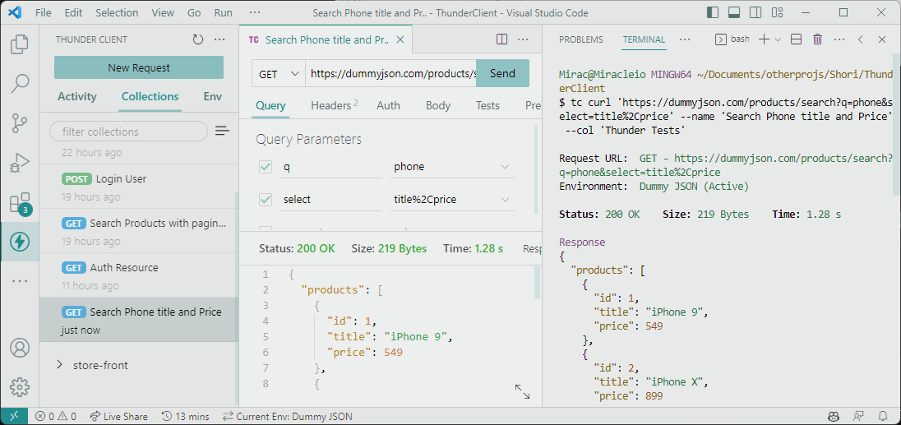Switch to the Activity tab
The image size is (901, 425).
click(x=77, y=96)
